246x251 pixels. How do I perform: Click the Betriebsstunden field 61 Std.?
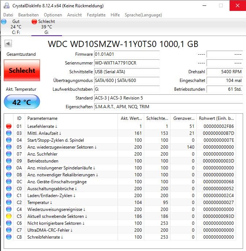[225, 89]
